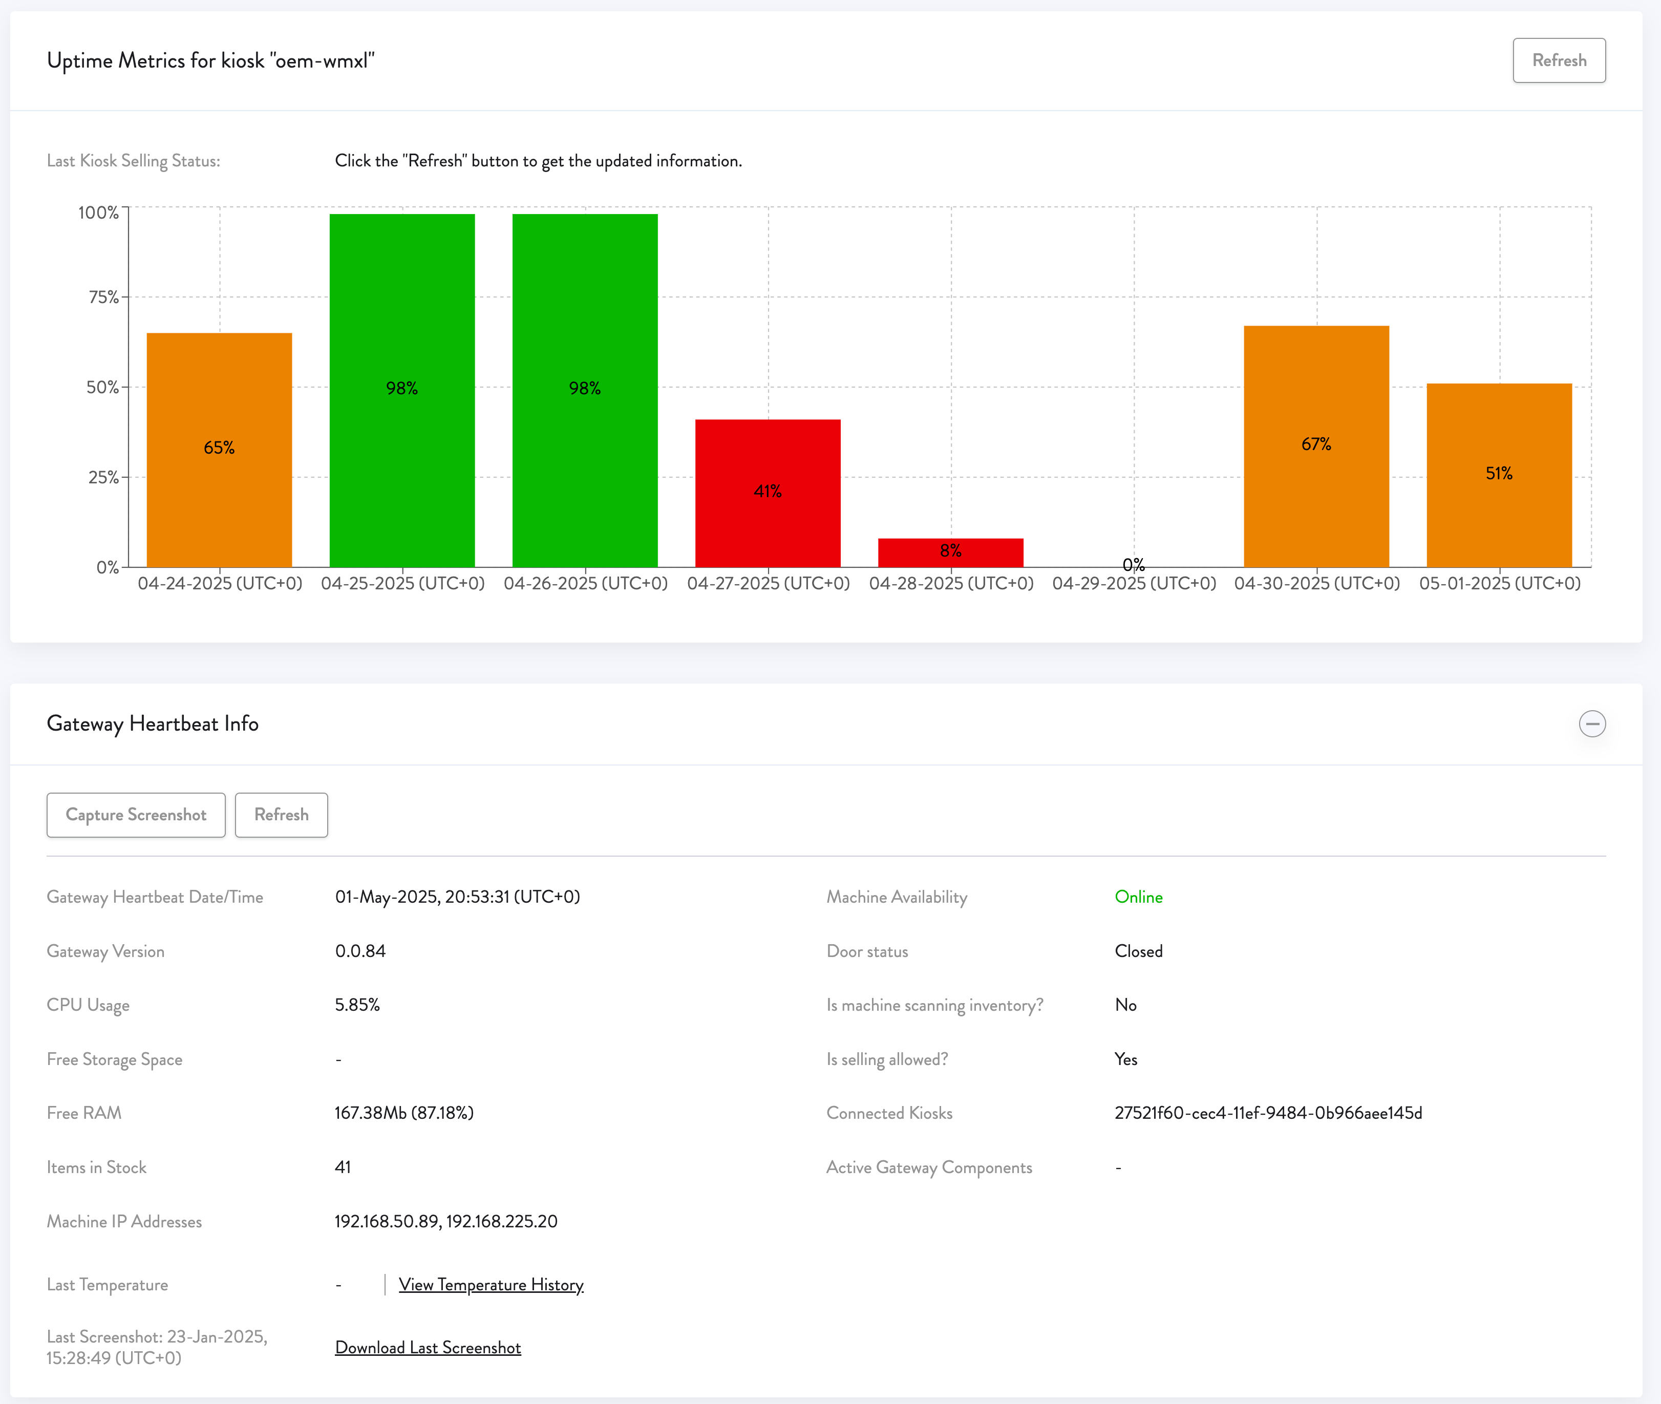Image resolution: width=1661 pixels, height=1404 pixels.
Task: Click the Machine Availability label
Action: [897, 897]
